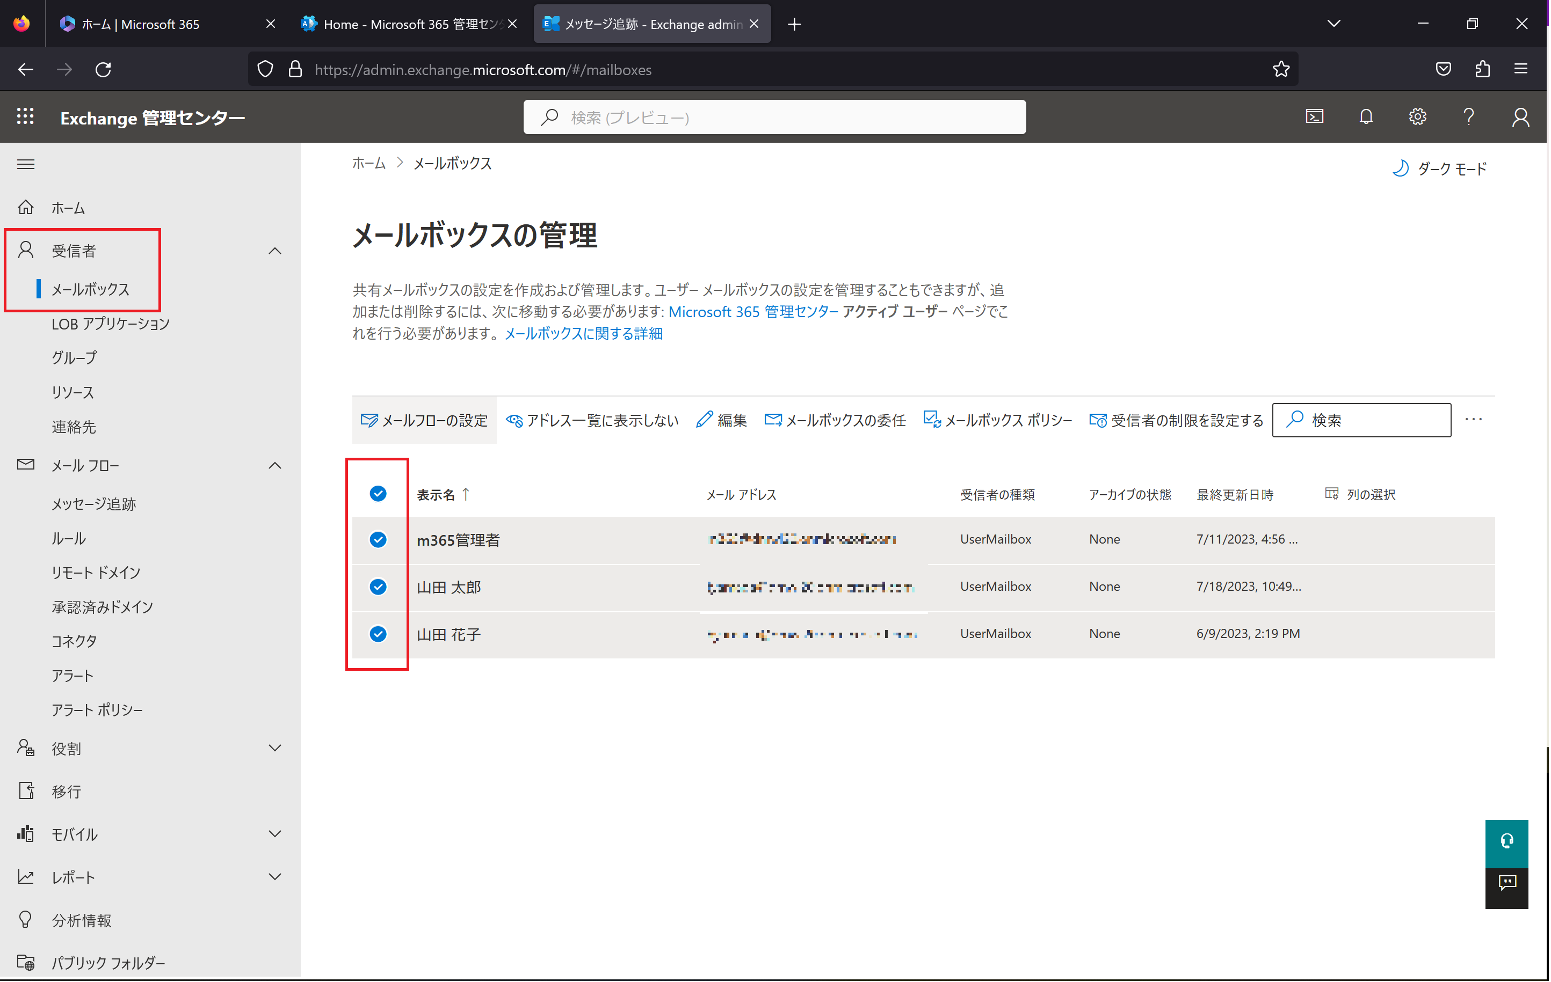Image resolution: width=1551 pixels, height=982 pixels.
Task: Click メールボックスの委任 toolbar button
Action: pos(835,420)
